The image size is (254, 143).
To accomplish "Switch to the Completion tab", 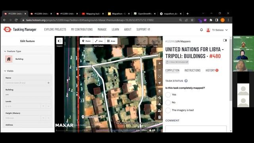I will [172, 70].
